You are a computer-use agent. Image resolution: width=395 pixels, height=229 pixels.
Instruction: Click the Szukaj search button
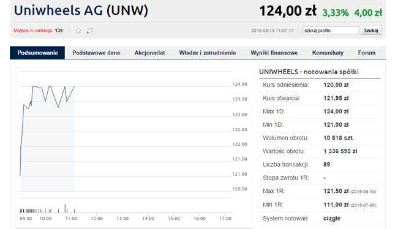(371, 31)
